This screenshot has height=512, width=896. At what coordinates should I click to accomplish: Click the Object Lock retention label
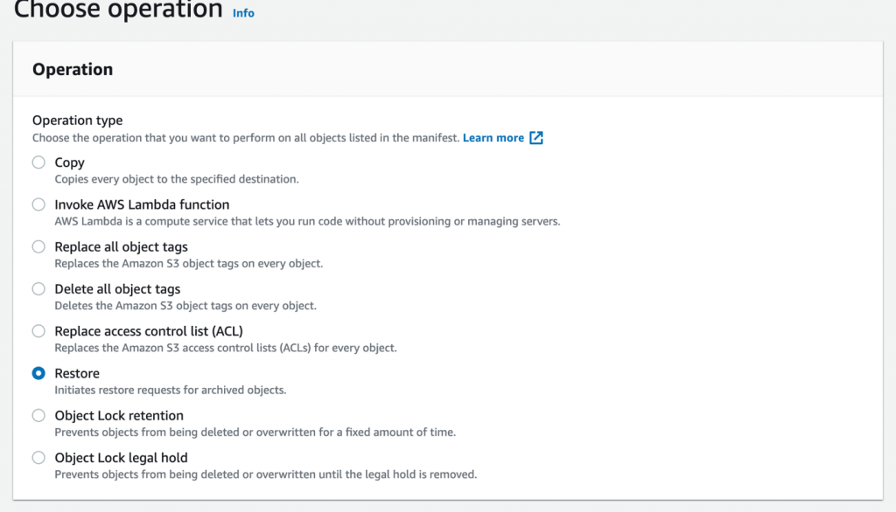tap(118, 415)
